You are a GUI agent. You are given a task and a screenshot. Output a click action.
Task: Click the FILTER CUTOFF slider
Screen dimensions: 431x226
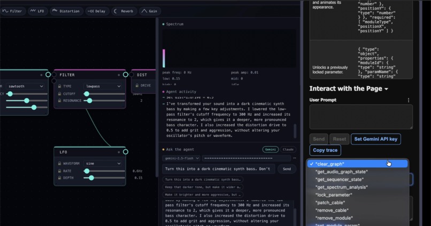pos(104,94)
